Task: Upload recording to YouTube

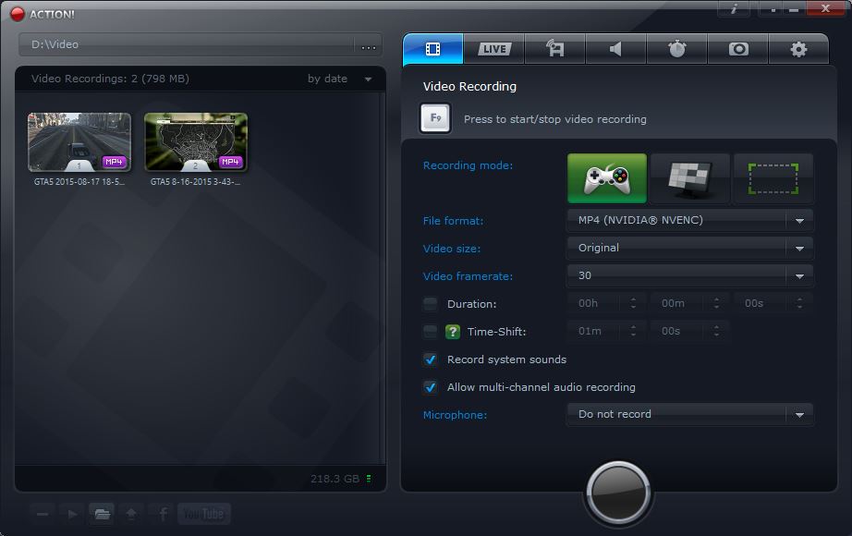Action: (x=204, y=514)
